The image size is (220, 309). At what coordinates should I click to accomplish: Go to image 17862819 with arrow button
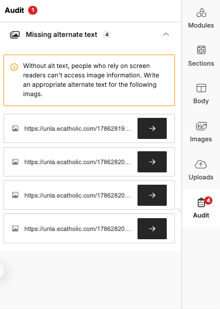152,128
